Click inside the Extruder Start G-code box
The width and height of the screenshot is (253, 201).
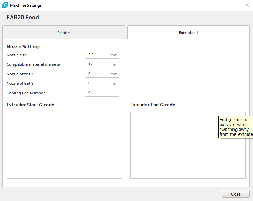(64, 145)
